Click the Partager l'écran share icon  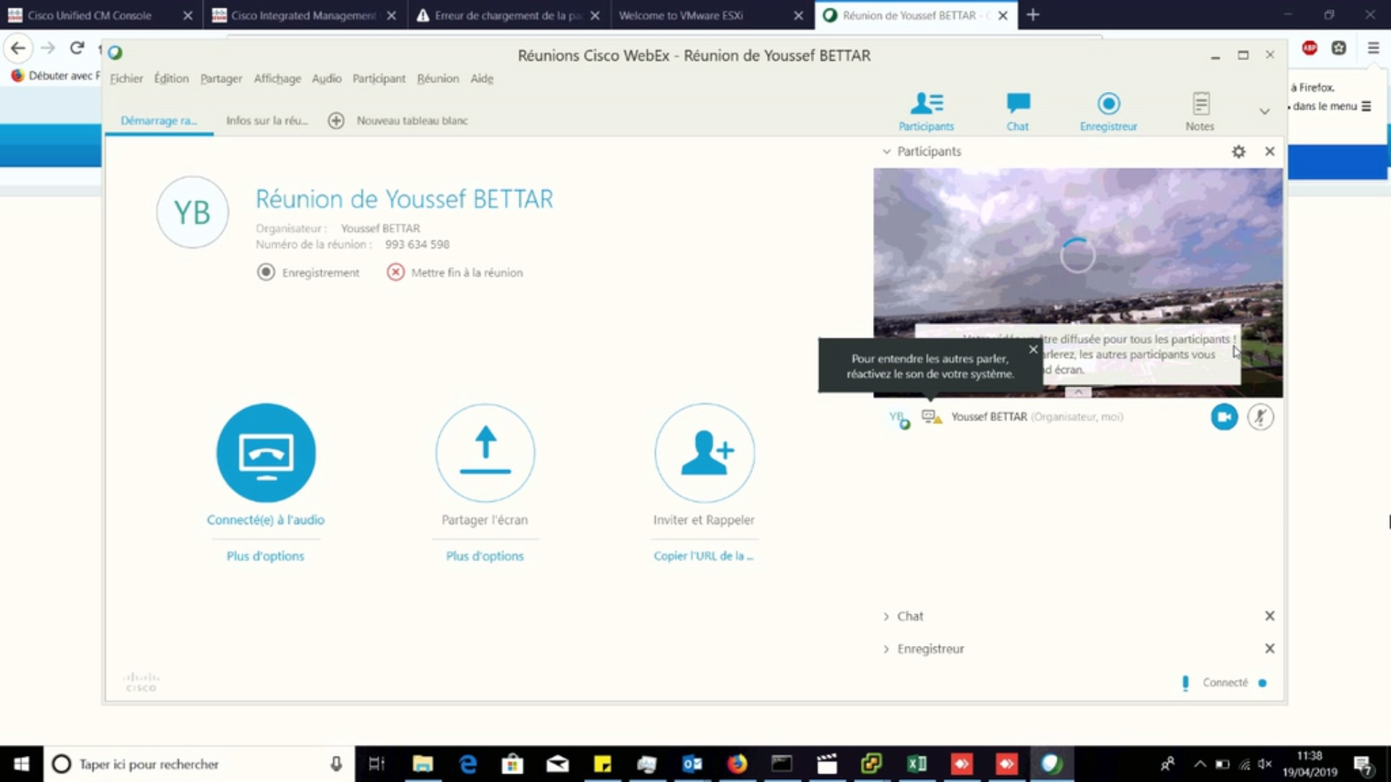click(x=485, y=453)
